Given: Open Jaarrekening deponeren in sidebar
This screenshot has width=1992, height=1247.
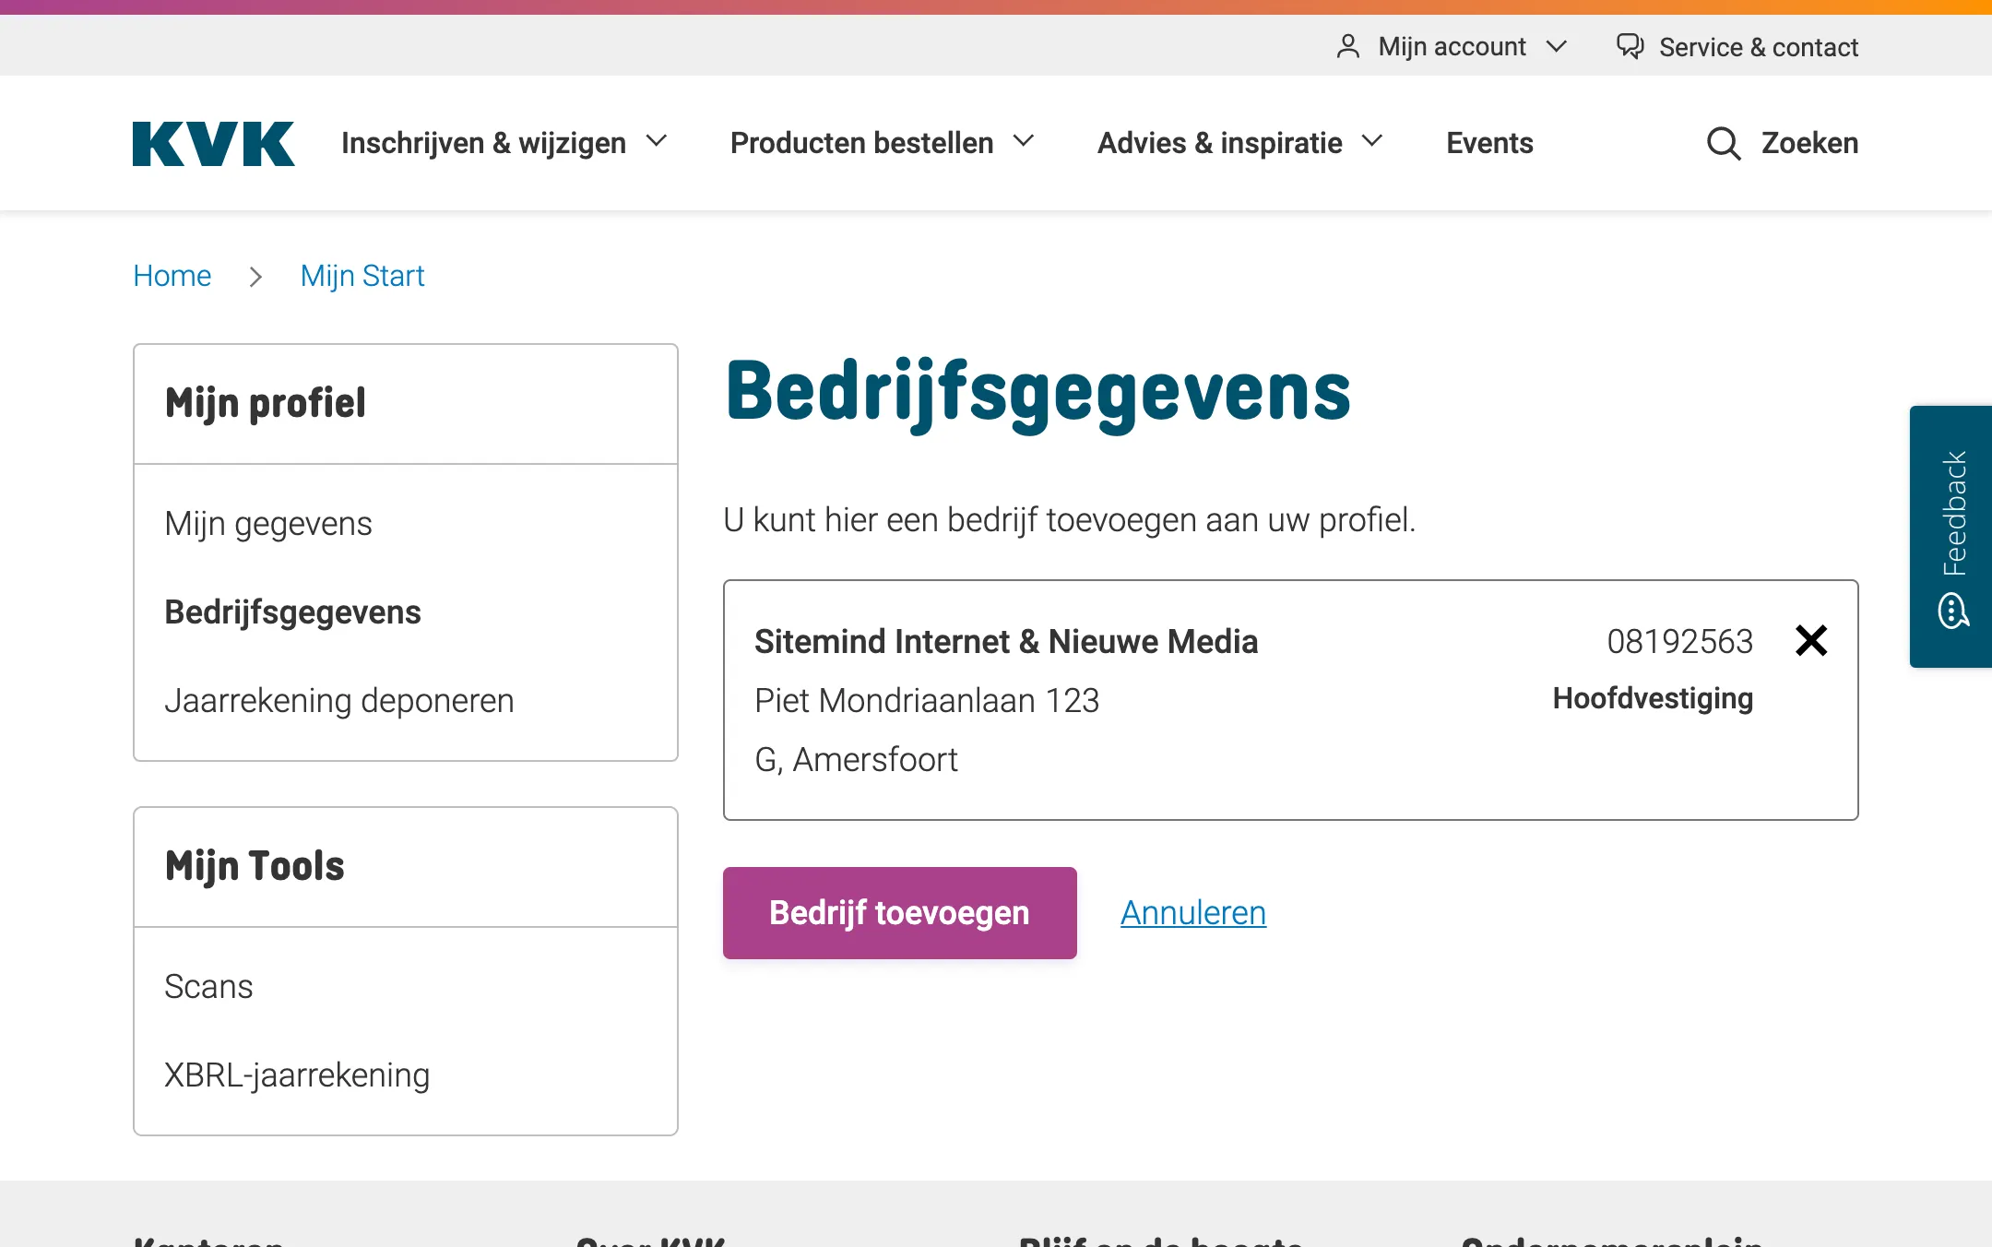Looking at the screenshot, I should (x=339, y=701).
